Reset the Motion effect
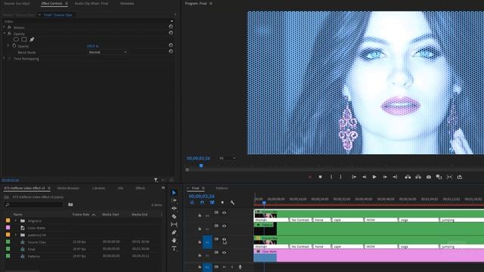Image resolution: width=484 pixels, height=272 pixels. click(x=171, y=27)
